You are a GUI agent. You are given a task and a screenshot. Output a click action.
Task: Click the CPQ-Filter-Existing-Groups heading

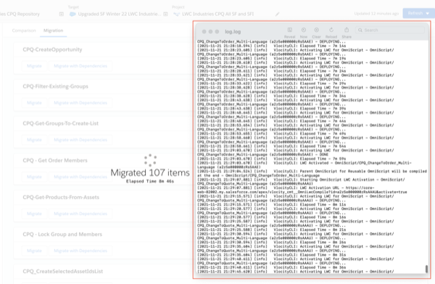coord(56,86)
